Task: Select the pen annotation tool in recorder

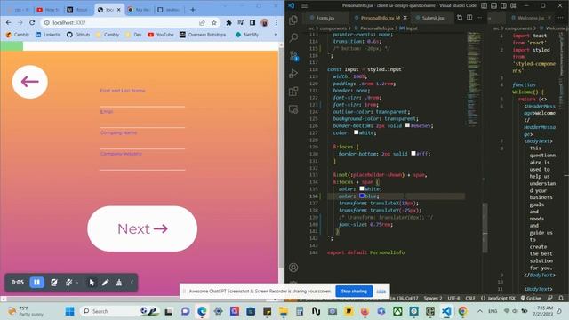Action: pyautogui.click(x=105, y=283)
